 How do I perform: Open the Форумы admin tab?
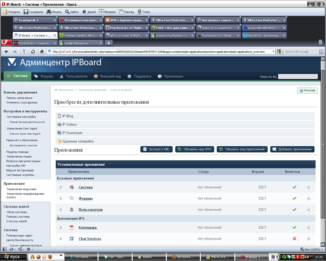pos(44,76)
